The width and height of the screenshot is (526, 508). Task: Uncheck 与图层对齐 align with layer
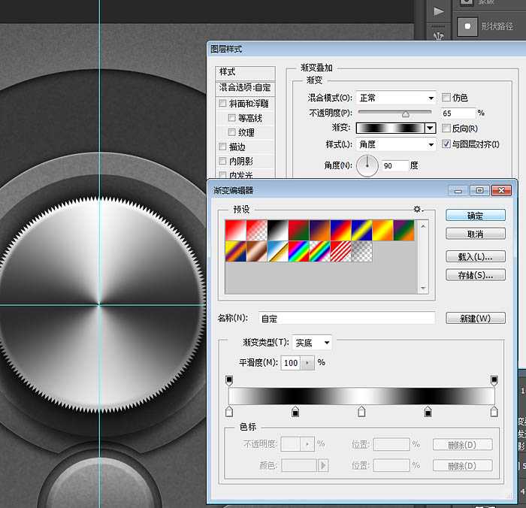tap(447, 144)
